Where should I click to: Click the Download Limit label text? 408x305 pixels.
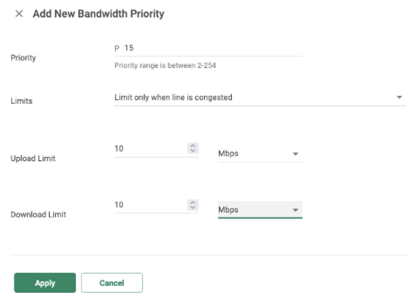pyautogui.click(x=38, y=214)
